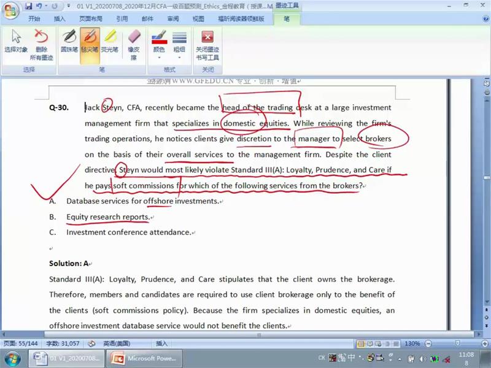Click answer text 'Equity research reports.'
The height and width of the screenshot is (368, 491).
(x=108, y=217)
